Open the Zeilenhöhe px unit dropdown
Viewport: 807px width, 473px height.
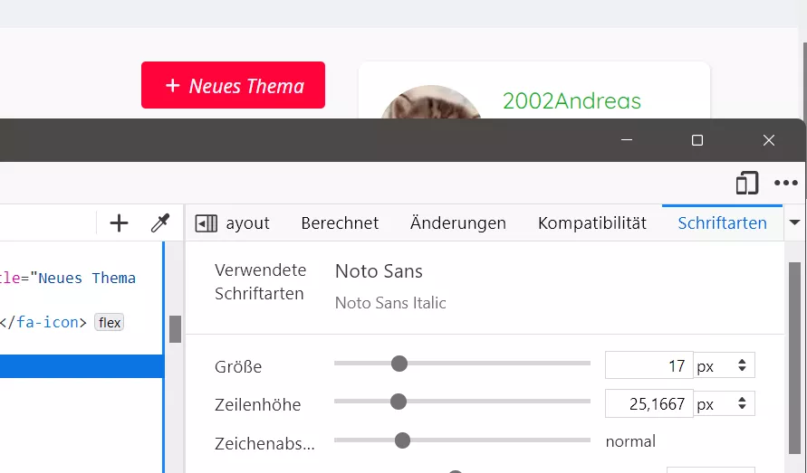coord(725,403)
